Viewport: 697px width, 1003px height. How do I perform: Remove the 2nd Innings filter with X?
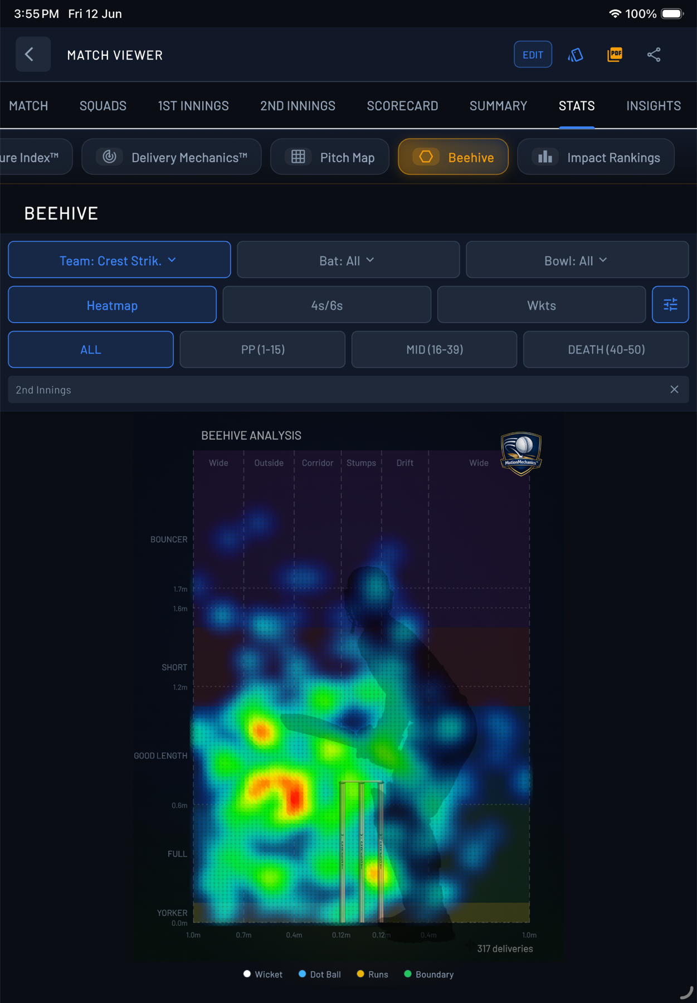(674, 389)
